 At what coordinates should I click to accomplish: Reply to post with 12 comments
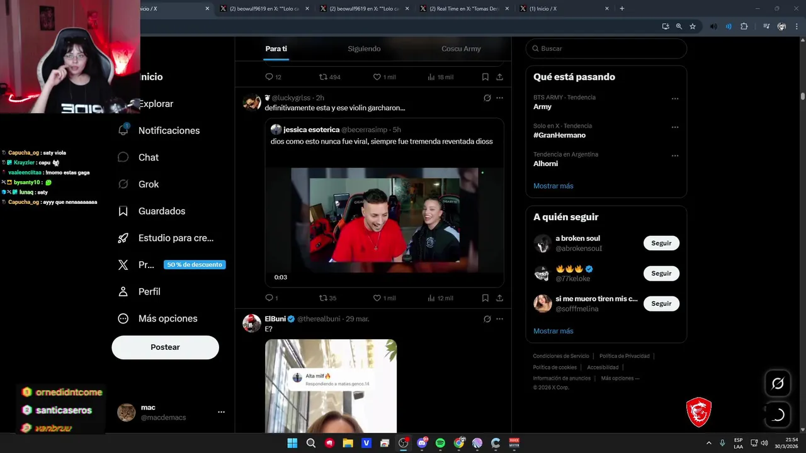273,77
